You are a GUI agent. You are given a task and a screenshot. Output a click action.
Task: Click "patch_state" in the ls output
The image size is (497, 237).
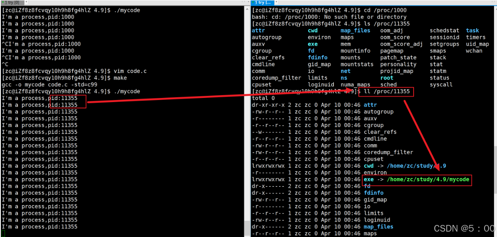coord(398,58)
